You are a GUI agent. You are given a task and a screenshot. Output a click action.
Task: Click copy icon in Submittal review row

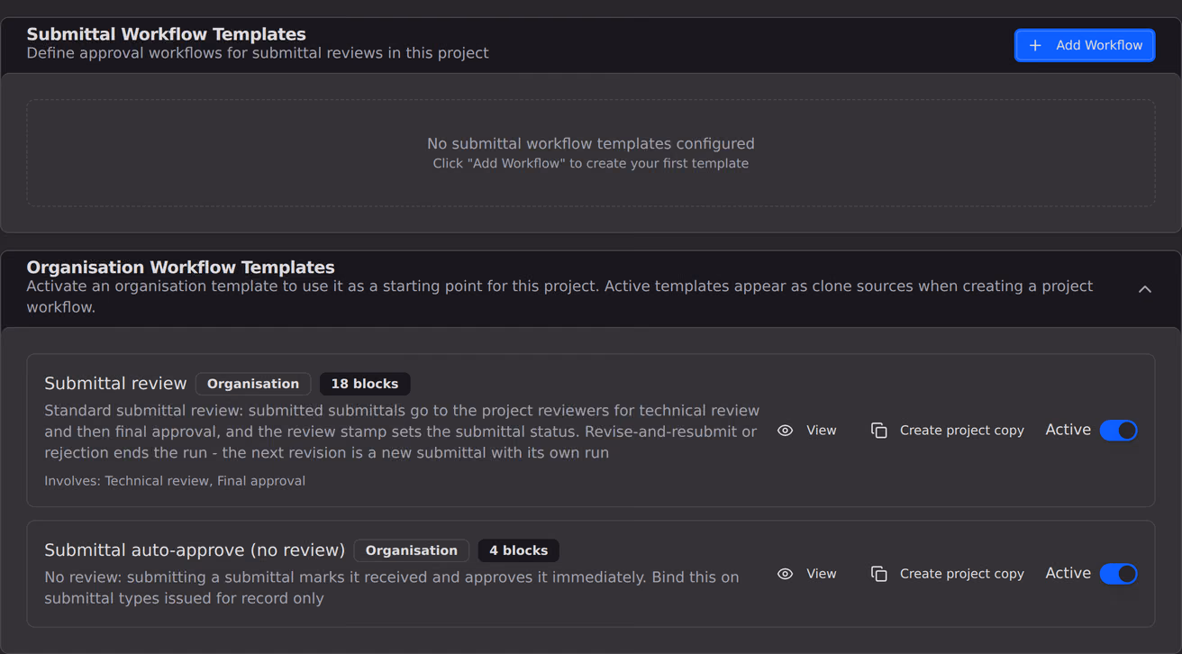[879, 431]
